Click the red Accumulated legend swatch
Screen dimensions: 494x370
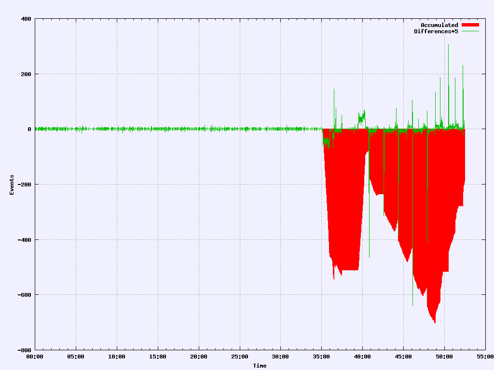click(x=470, y=25)
